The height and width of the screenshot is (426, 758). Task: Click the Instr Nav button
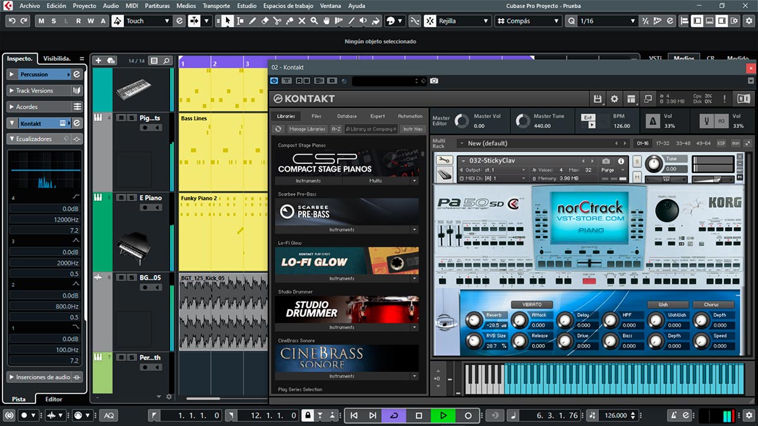click(x=413, y=129)
